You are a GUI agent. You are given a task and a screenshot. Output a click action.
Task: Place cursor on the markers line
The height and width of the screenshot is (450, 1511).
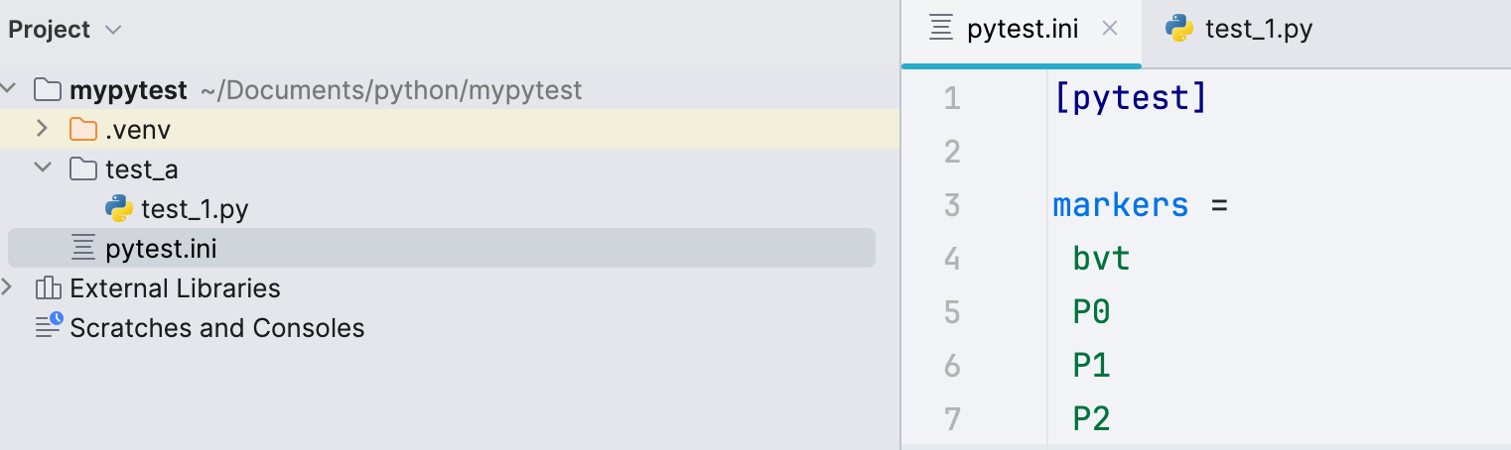[x=1121, y=206]
